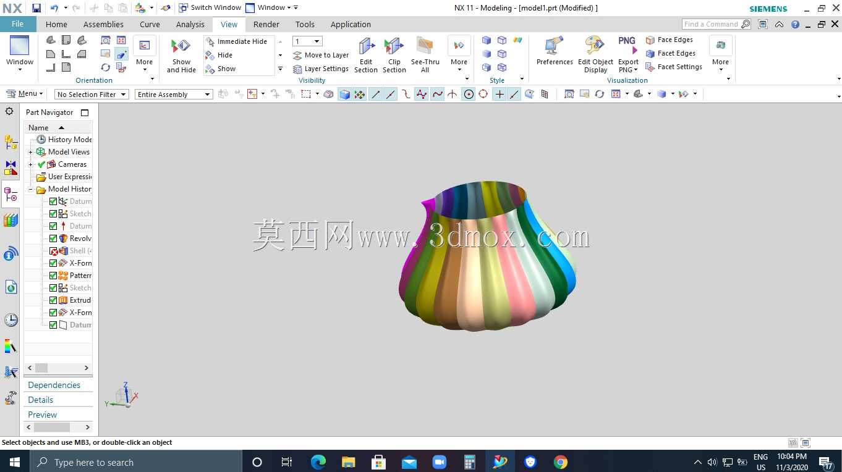Uncheck the Extrude feature checkbox

click(53, 300)
